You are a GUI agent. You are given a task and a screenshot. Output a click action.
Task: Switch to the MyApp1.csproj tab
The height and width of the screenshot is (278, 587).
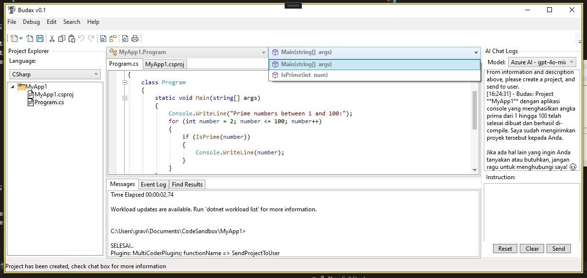point(165,64)
